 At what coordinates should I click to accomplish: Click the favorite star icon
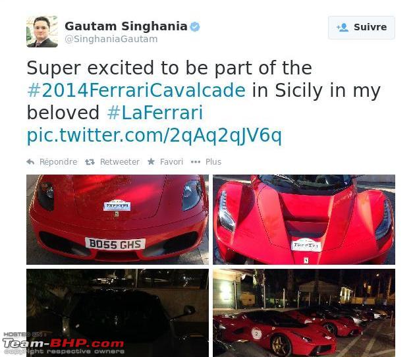[151, 161]
